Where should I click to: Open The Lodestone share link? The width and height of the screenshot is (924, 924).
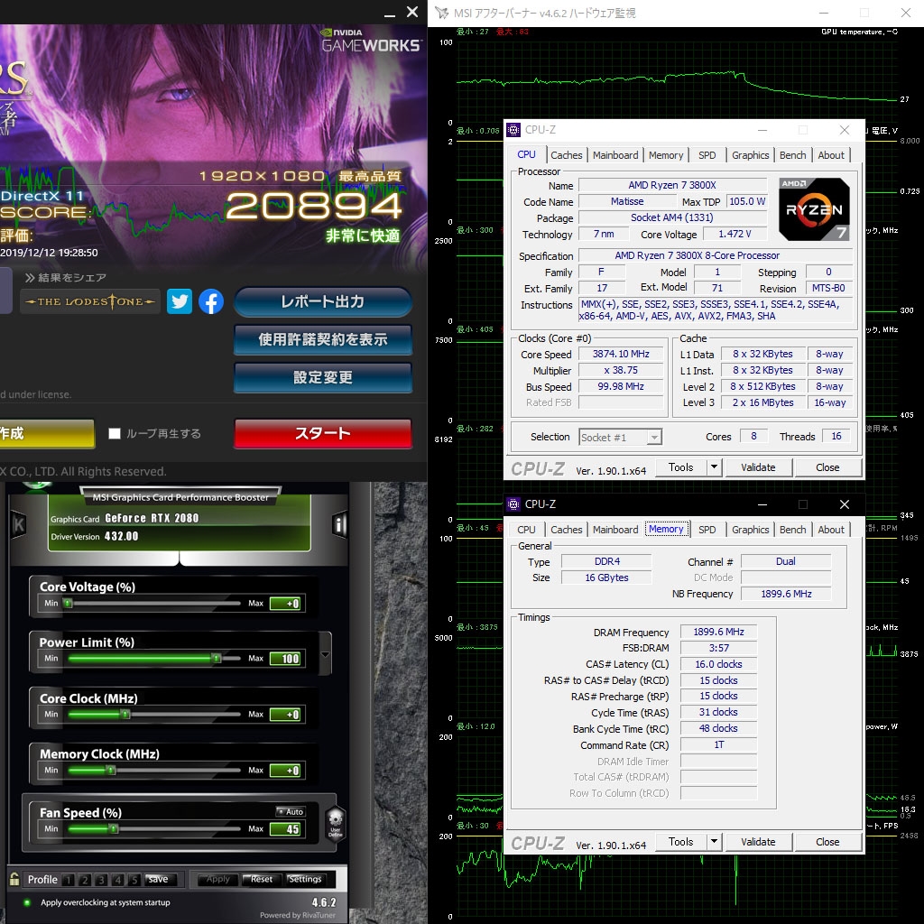click(90, 301)
